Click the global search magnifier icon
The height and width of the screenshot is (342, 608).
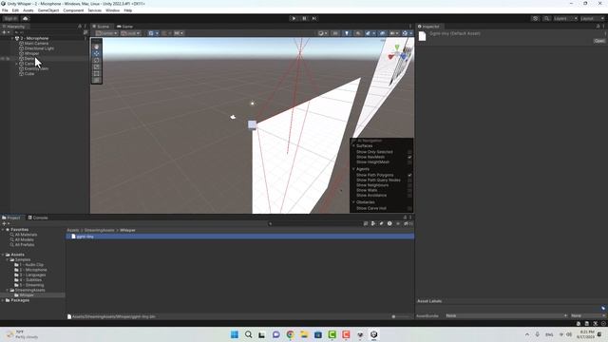click(546, 19)
